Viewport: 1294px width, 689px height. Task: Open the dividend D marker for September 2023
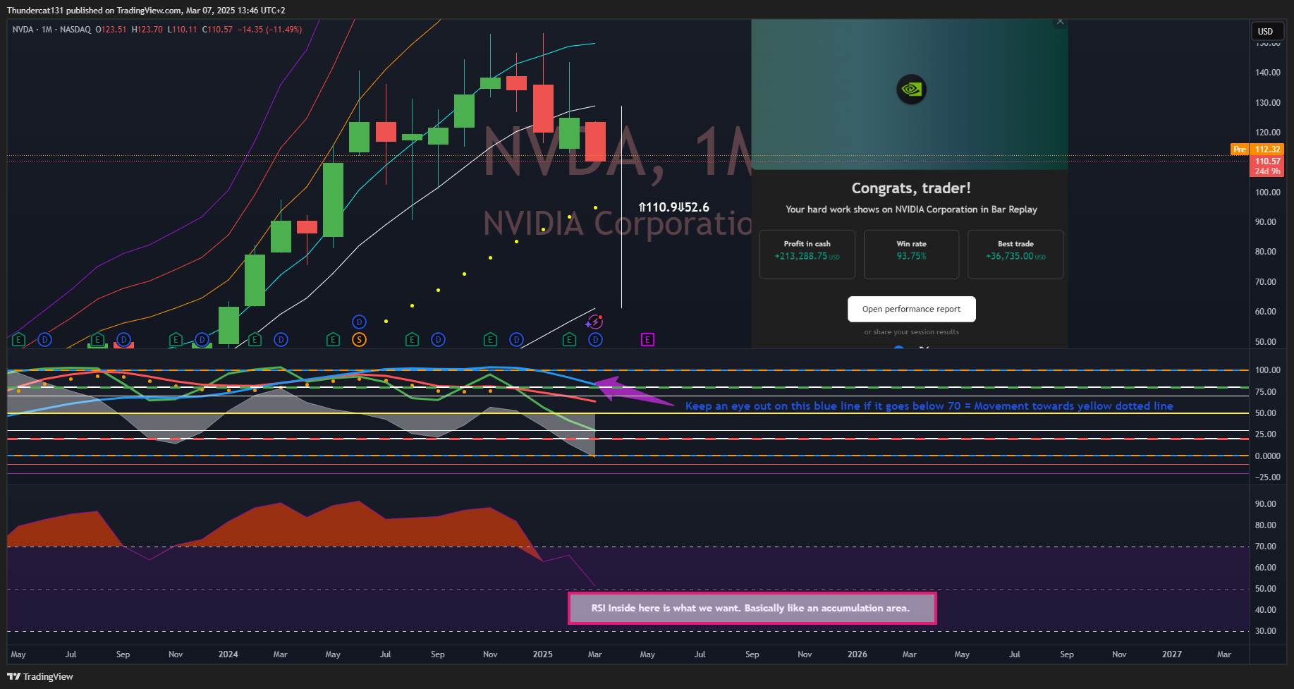[123, 340]
